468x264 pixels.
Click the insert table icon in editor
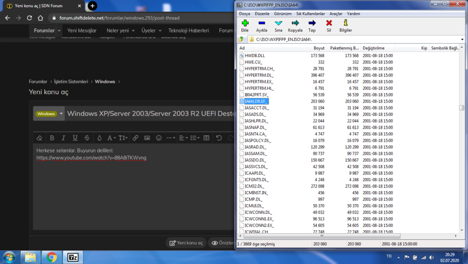click(206, 138)
